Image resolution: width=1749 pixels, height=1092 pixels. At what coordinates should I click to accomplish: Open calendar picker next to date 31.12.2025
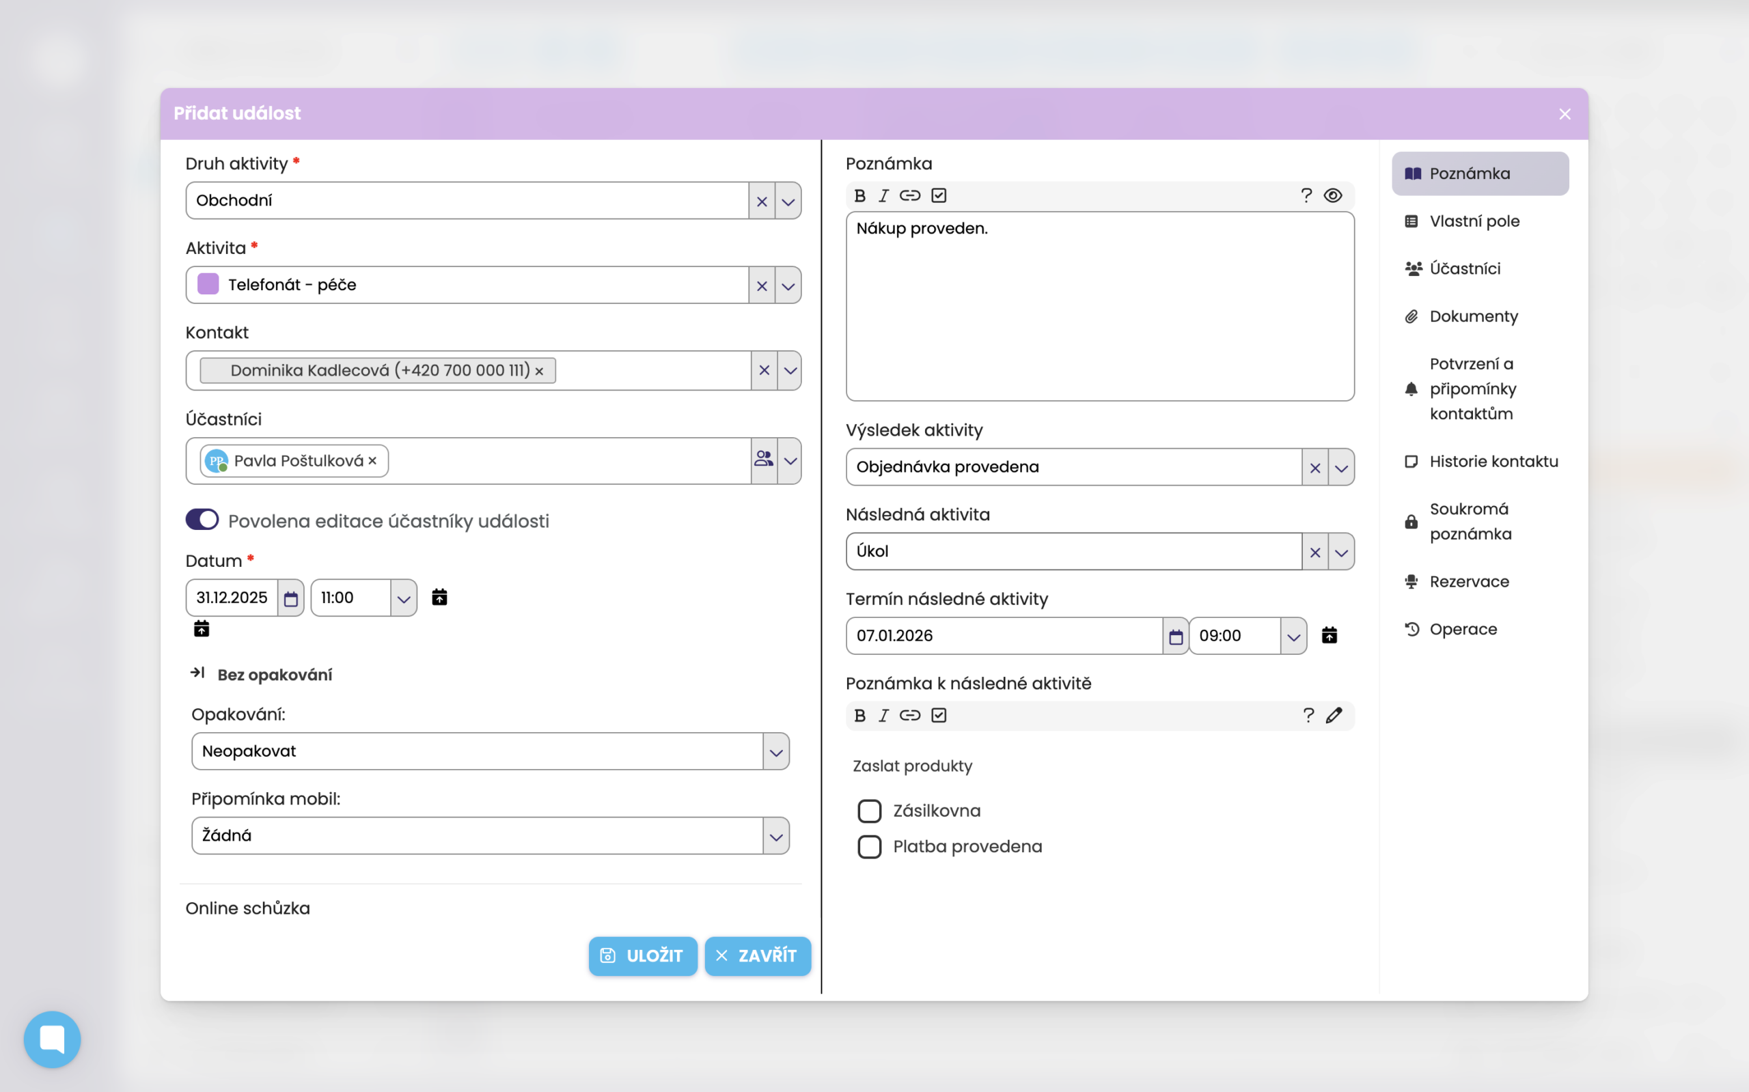[290, 598]
